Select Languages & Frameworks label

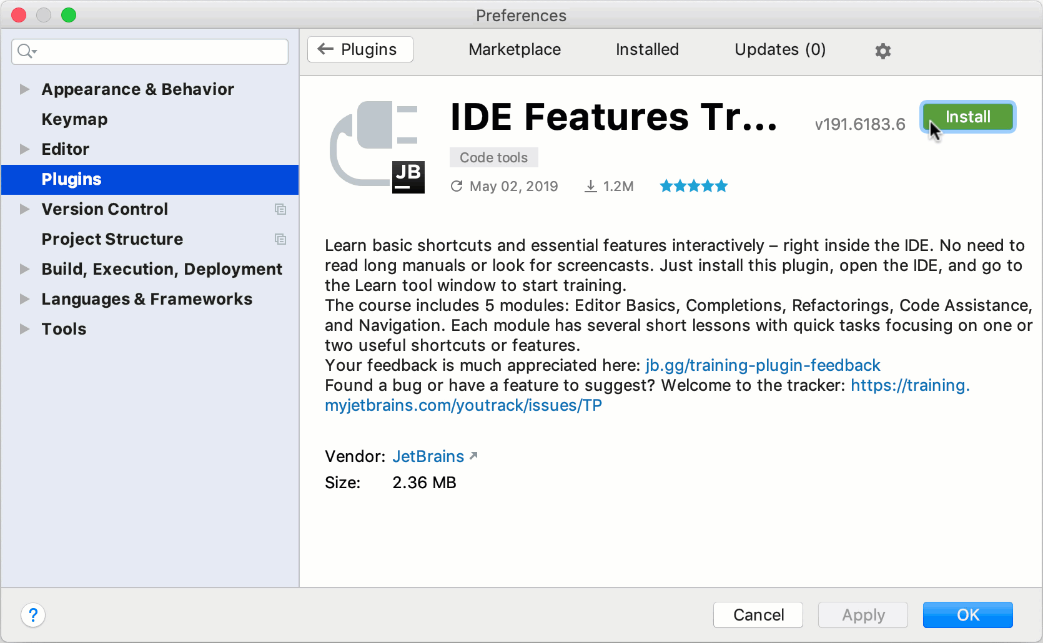pos(147,299)
